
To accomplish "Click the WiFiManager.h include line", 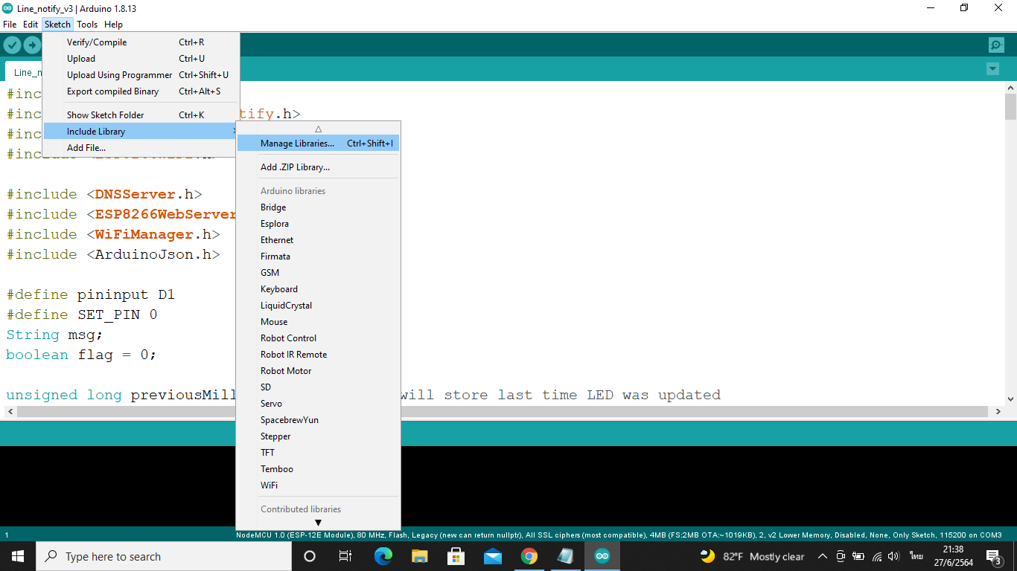I will [x=113, y=234].
